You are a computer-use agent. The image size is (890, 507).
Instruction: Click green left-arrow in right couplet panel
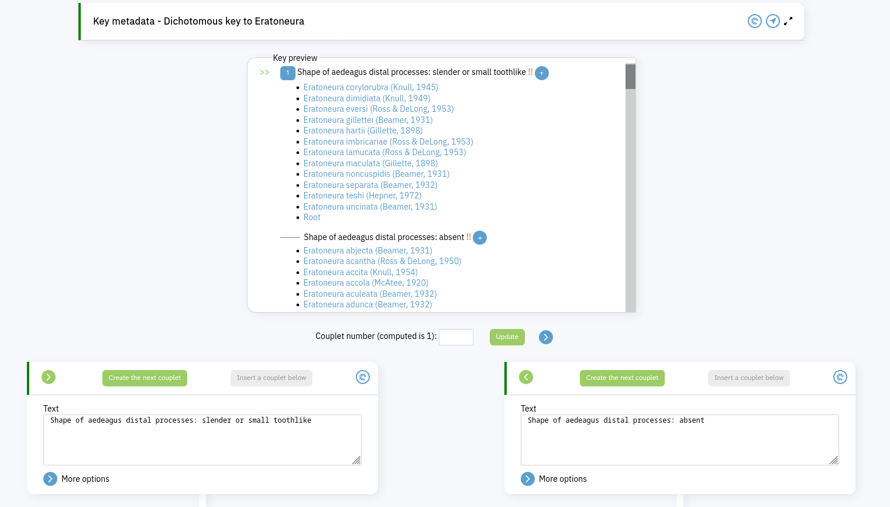(x=526, y=377)
